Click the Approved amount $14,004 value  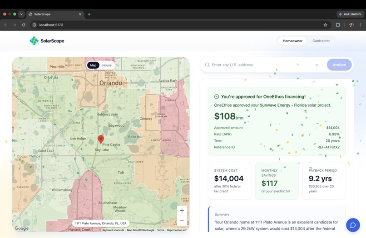tap(332, 128)
